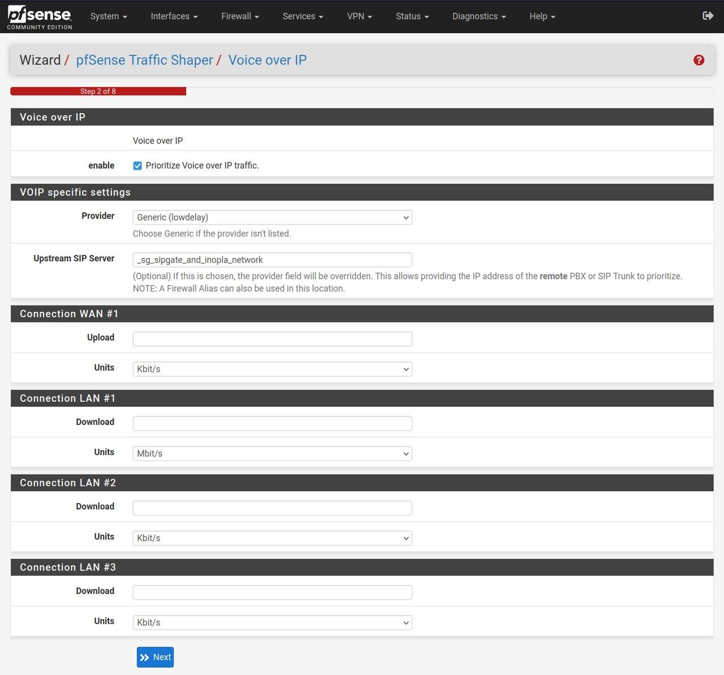724x675 pixels.
Task: Click the 'VOIP specific settings' section header
Action: (x=362, y=192)
